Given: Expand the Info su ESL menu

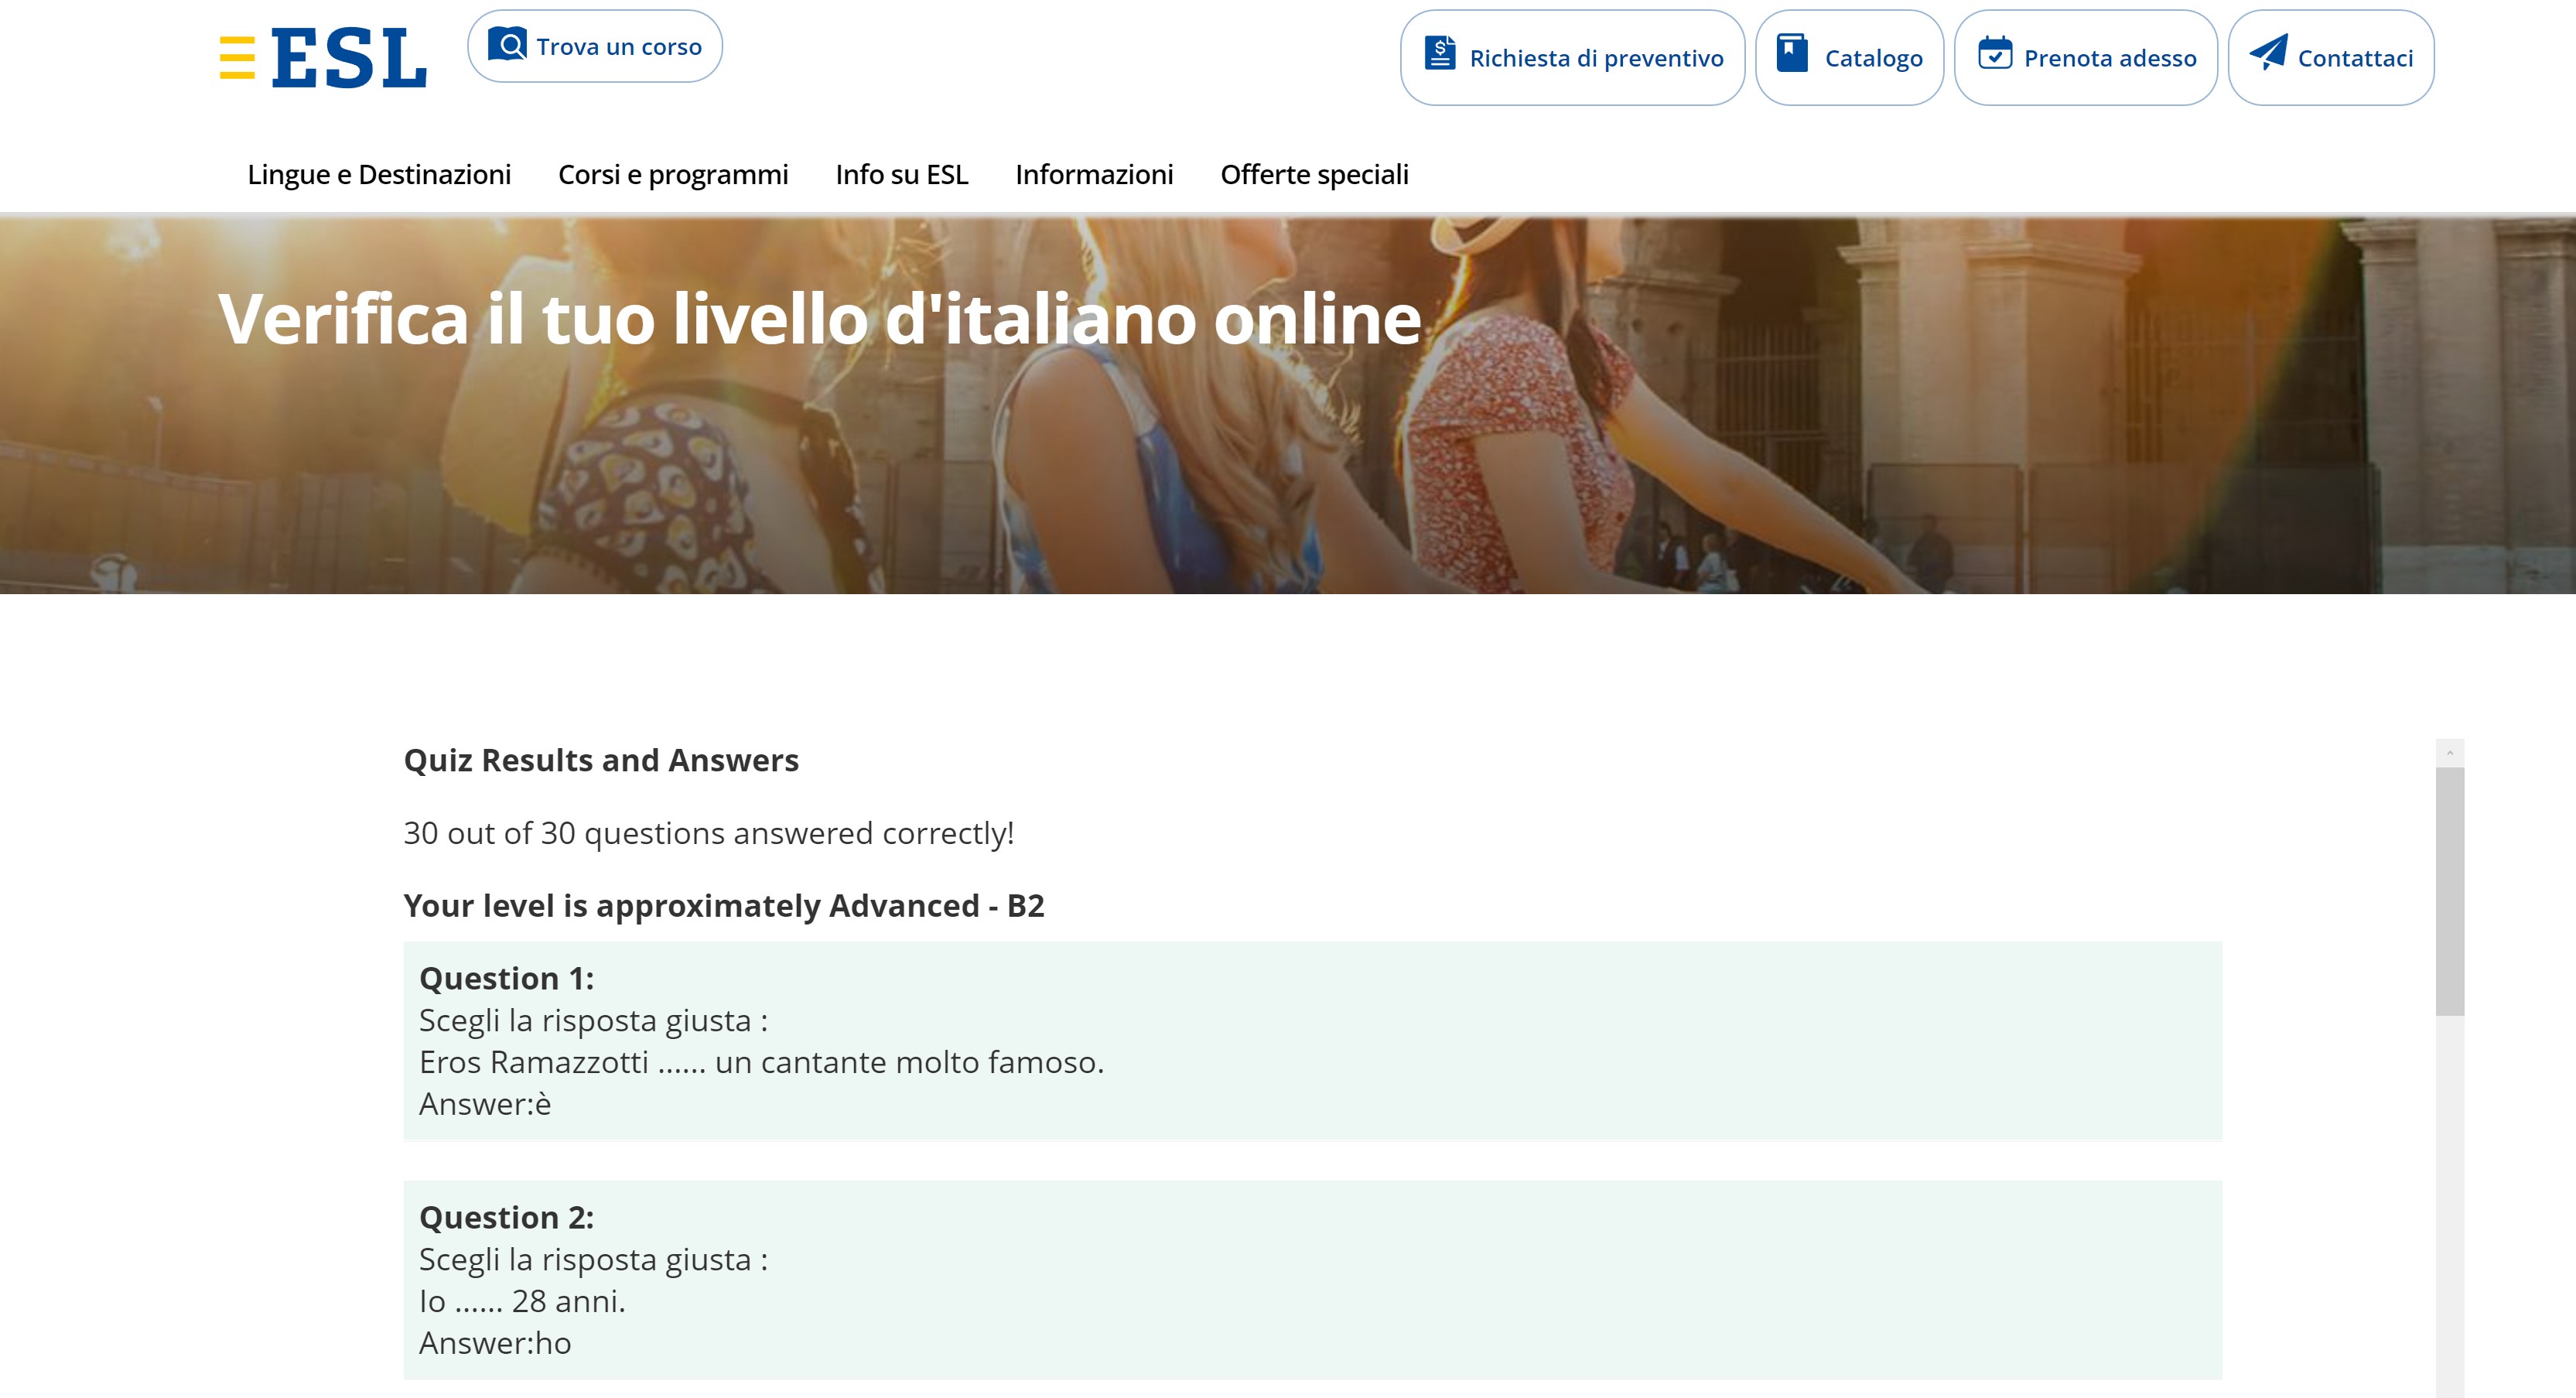Looking at the screenshot, I should [x=901, y=175].
